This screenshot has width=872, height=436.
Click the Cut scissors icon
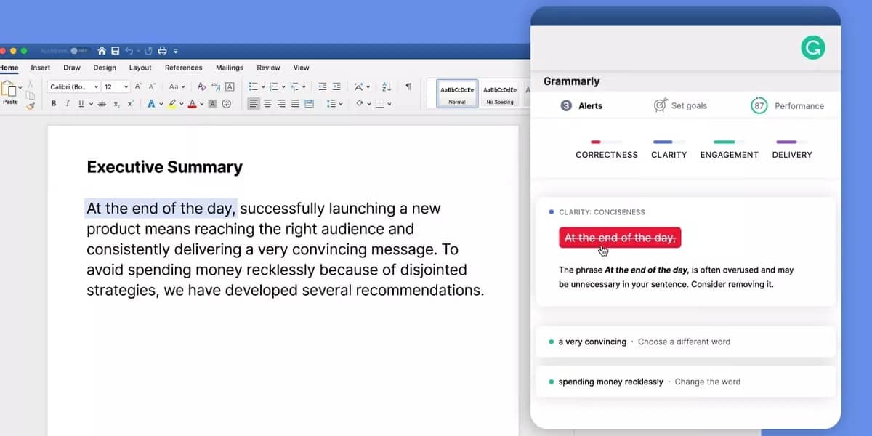pyautogui.click(x=31, y=84)
